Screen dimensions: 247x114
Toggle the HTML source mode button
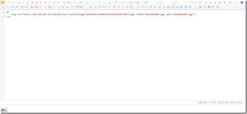pos(3,2)
